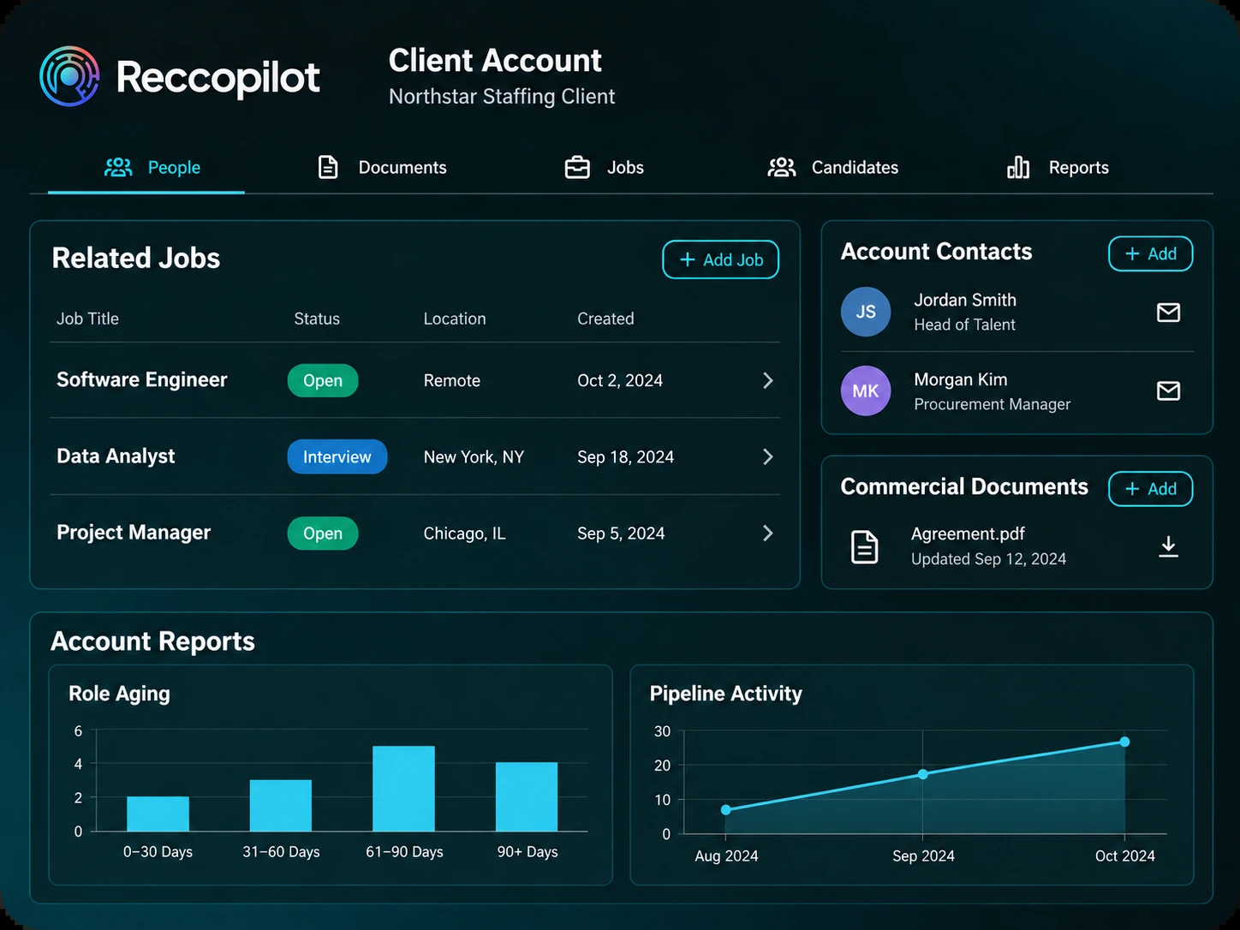The width and height of the screenshot is (1240, 930).
Task: Click the People tab icon
Action: 118,167
